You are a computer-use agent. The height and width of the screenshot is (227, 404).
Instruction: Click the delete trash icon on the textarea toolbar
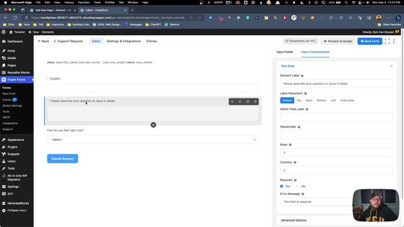[255, 102]
